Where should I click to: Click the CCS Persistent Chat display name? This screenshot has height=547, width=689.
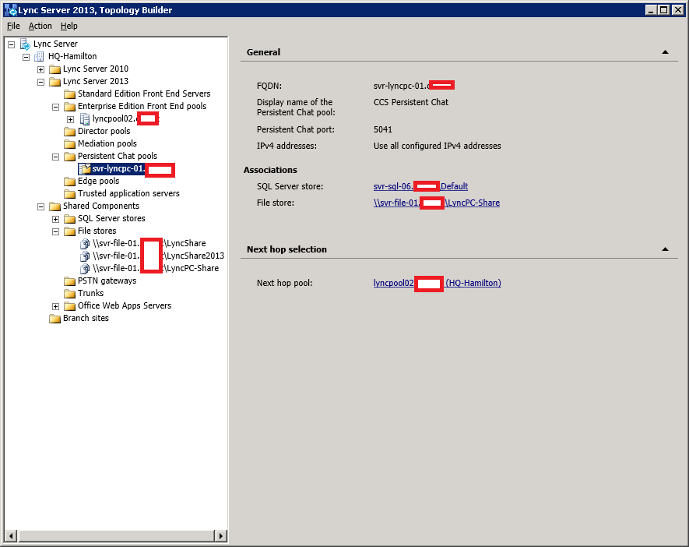tap(411, 102)
